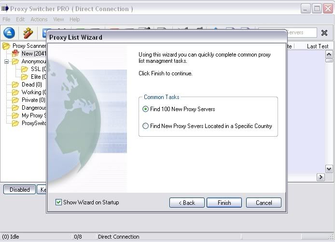Toggle Show Wizard on Startup checkbox
The height and width of the screenshot is (242, 335).
tap(58, 202)
